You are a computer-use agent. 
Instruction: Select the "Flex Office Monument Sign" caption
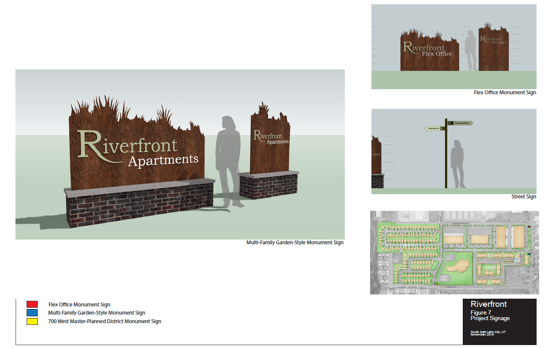pos(504,93)
